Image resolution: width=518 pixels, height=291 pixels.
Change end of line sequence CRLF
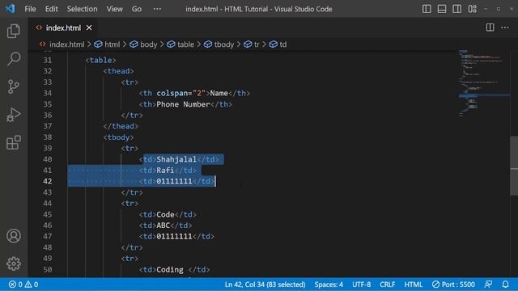tap(387, 285)
